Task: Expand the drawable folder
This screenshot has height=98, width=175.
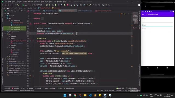Action: 7,36
